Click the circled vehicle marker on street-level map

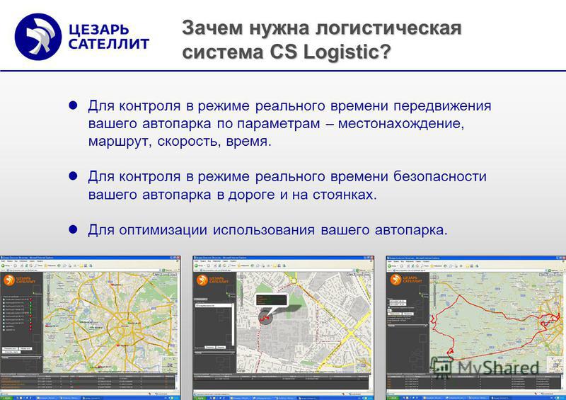265,318
